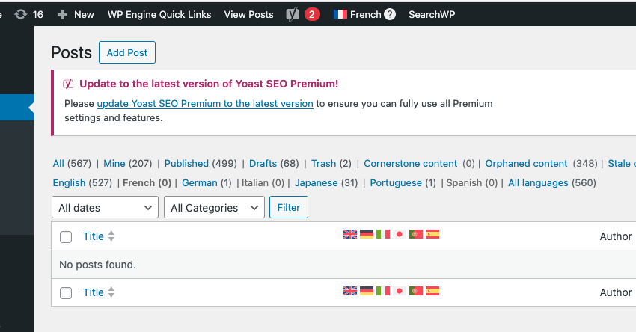
Task: Check the select-all checkbox in table header
Action: [x=66, y=237]
